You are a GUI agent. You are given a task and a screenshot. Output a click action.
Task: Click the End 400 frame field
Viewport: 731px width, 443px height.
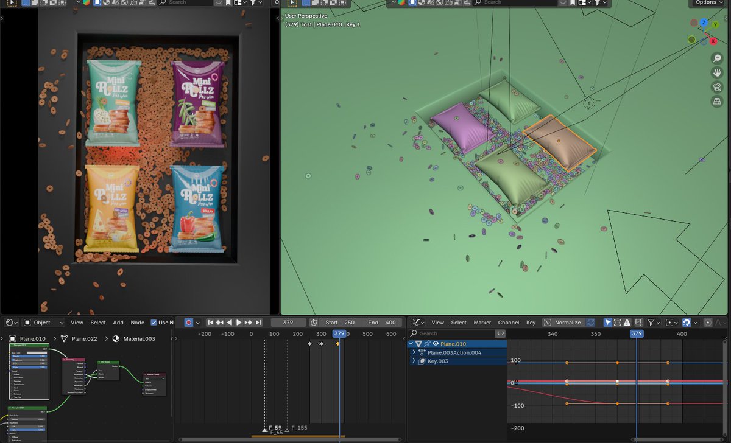382,323
